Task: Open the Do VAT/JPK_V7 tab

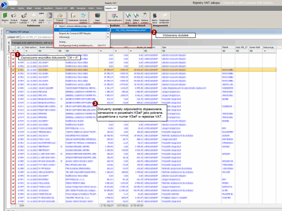Action: coord(29,37)
